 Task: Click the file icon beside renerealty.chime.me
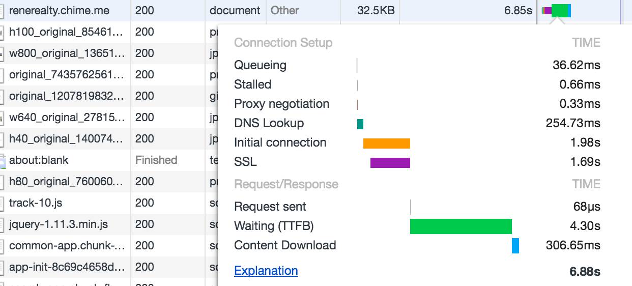[2, 11]
